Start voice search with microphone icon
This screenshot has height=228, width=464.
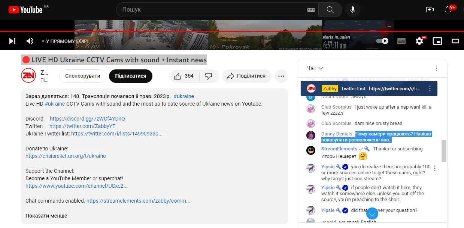[x=352, y=10]
